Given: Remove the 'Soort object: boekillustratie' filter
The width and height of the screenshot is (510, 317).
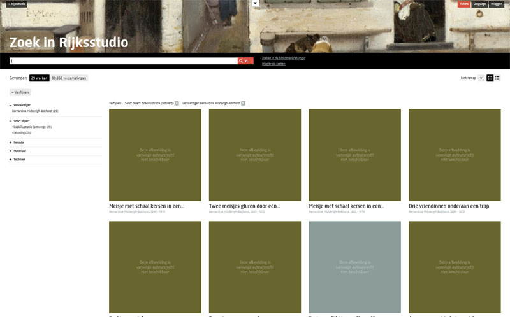Looking at the screenshot, I should pos(177,103).
